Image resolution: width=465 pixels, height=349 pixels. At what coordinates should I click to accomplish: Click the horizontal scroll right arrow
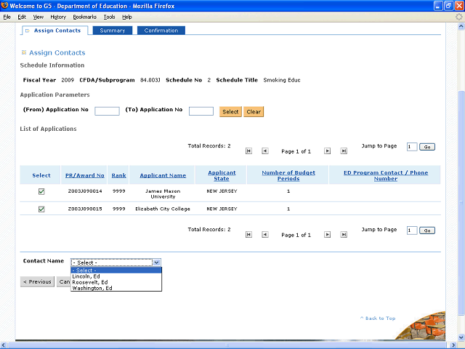(x=453, y=345)
